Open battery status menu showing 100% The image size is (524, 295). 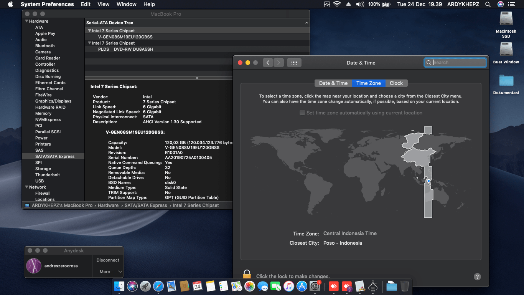(379, 4)
